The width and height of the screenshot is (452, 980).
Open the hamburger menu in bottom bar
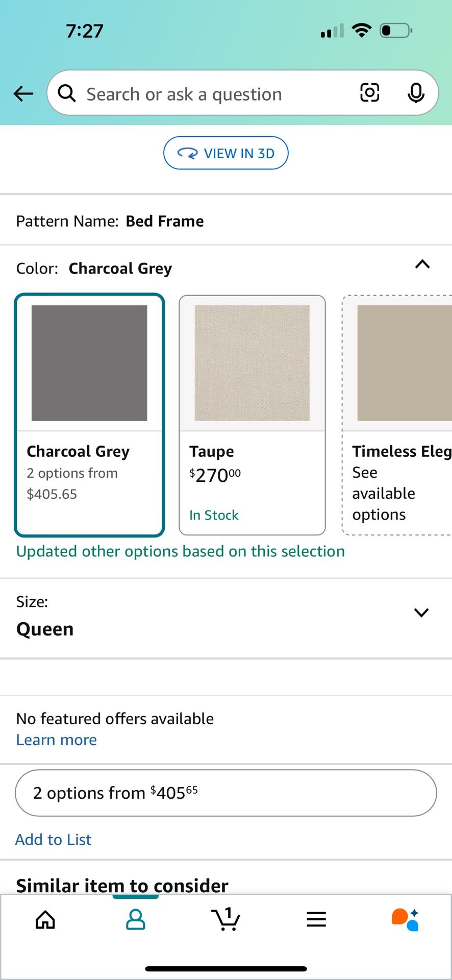coord(316,919)
